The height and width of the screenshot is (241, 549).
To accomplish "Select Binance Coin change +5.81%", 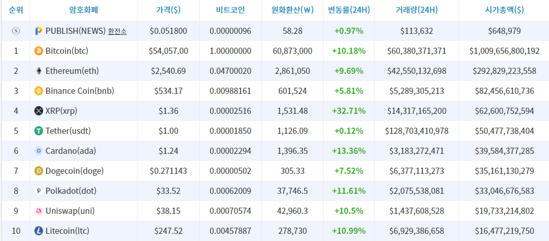I will (349, 91).
